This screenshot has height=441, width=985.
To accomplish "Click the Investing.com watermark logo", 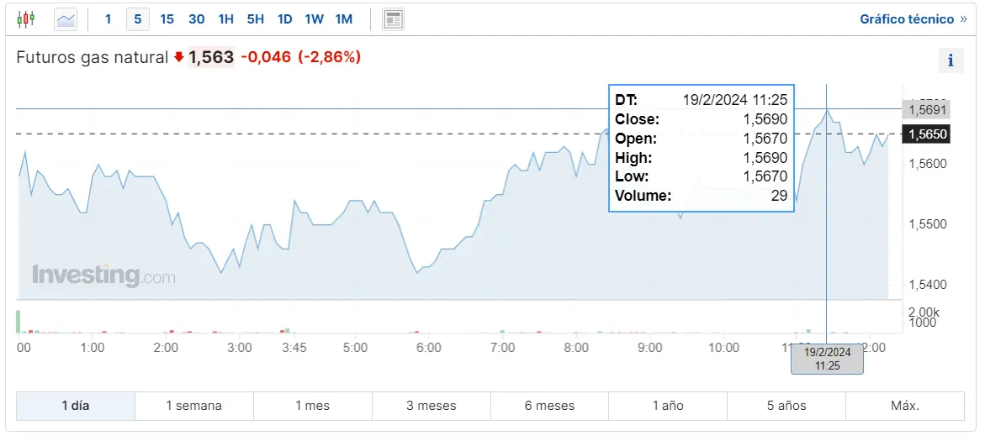I will [103, 276].
